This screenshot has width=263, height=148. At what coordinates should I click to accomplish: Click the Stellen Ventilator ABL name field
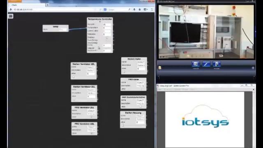coord(91,67)
